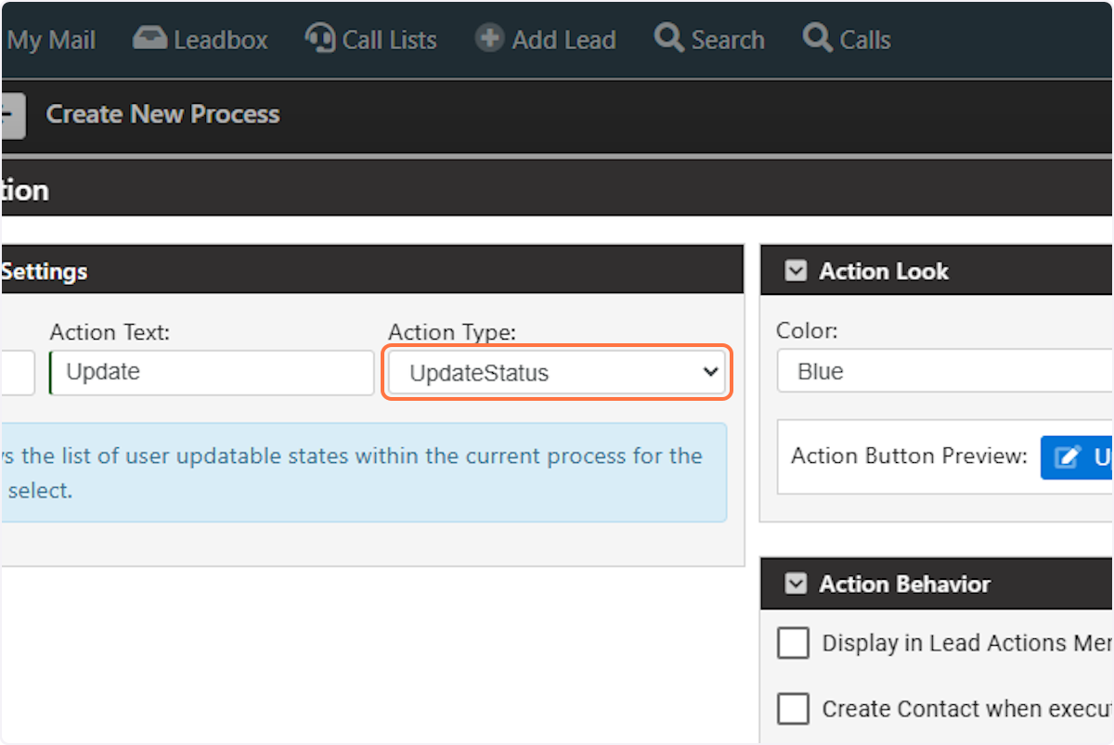The height and width of the screenshot is (745, 1114).
Task: Click the Leadbox inbox tray icon
Action: [149, 39]
